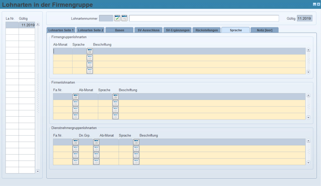
Task: Open Sprache lookup in first Firmengruppenlohnarten row
Action: [x=90, y=51]
